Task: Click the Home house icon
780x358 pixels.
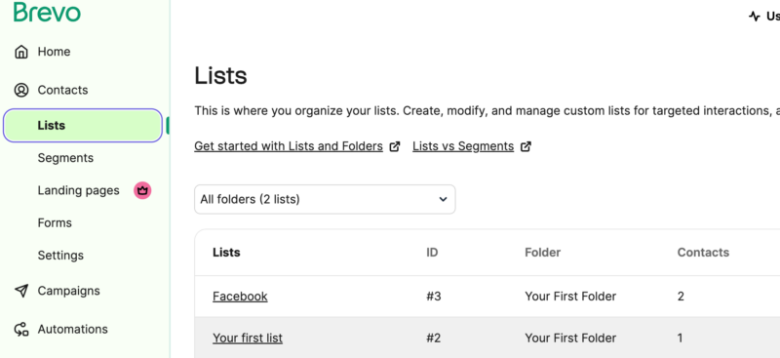Action: (21, 52)
